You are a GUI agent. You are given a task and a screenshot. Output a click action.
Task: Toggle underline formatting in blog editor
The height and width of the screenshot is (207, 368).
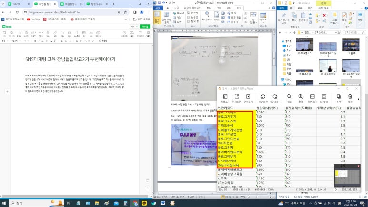[x=42, y=41]
